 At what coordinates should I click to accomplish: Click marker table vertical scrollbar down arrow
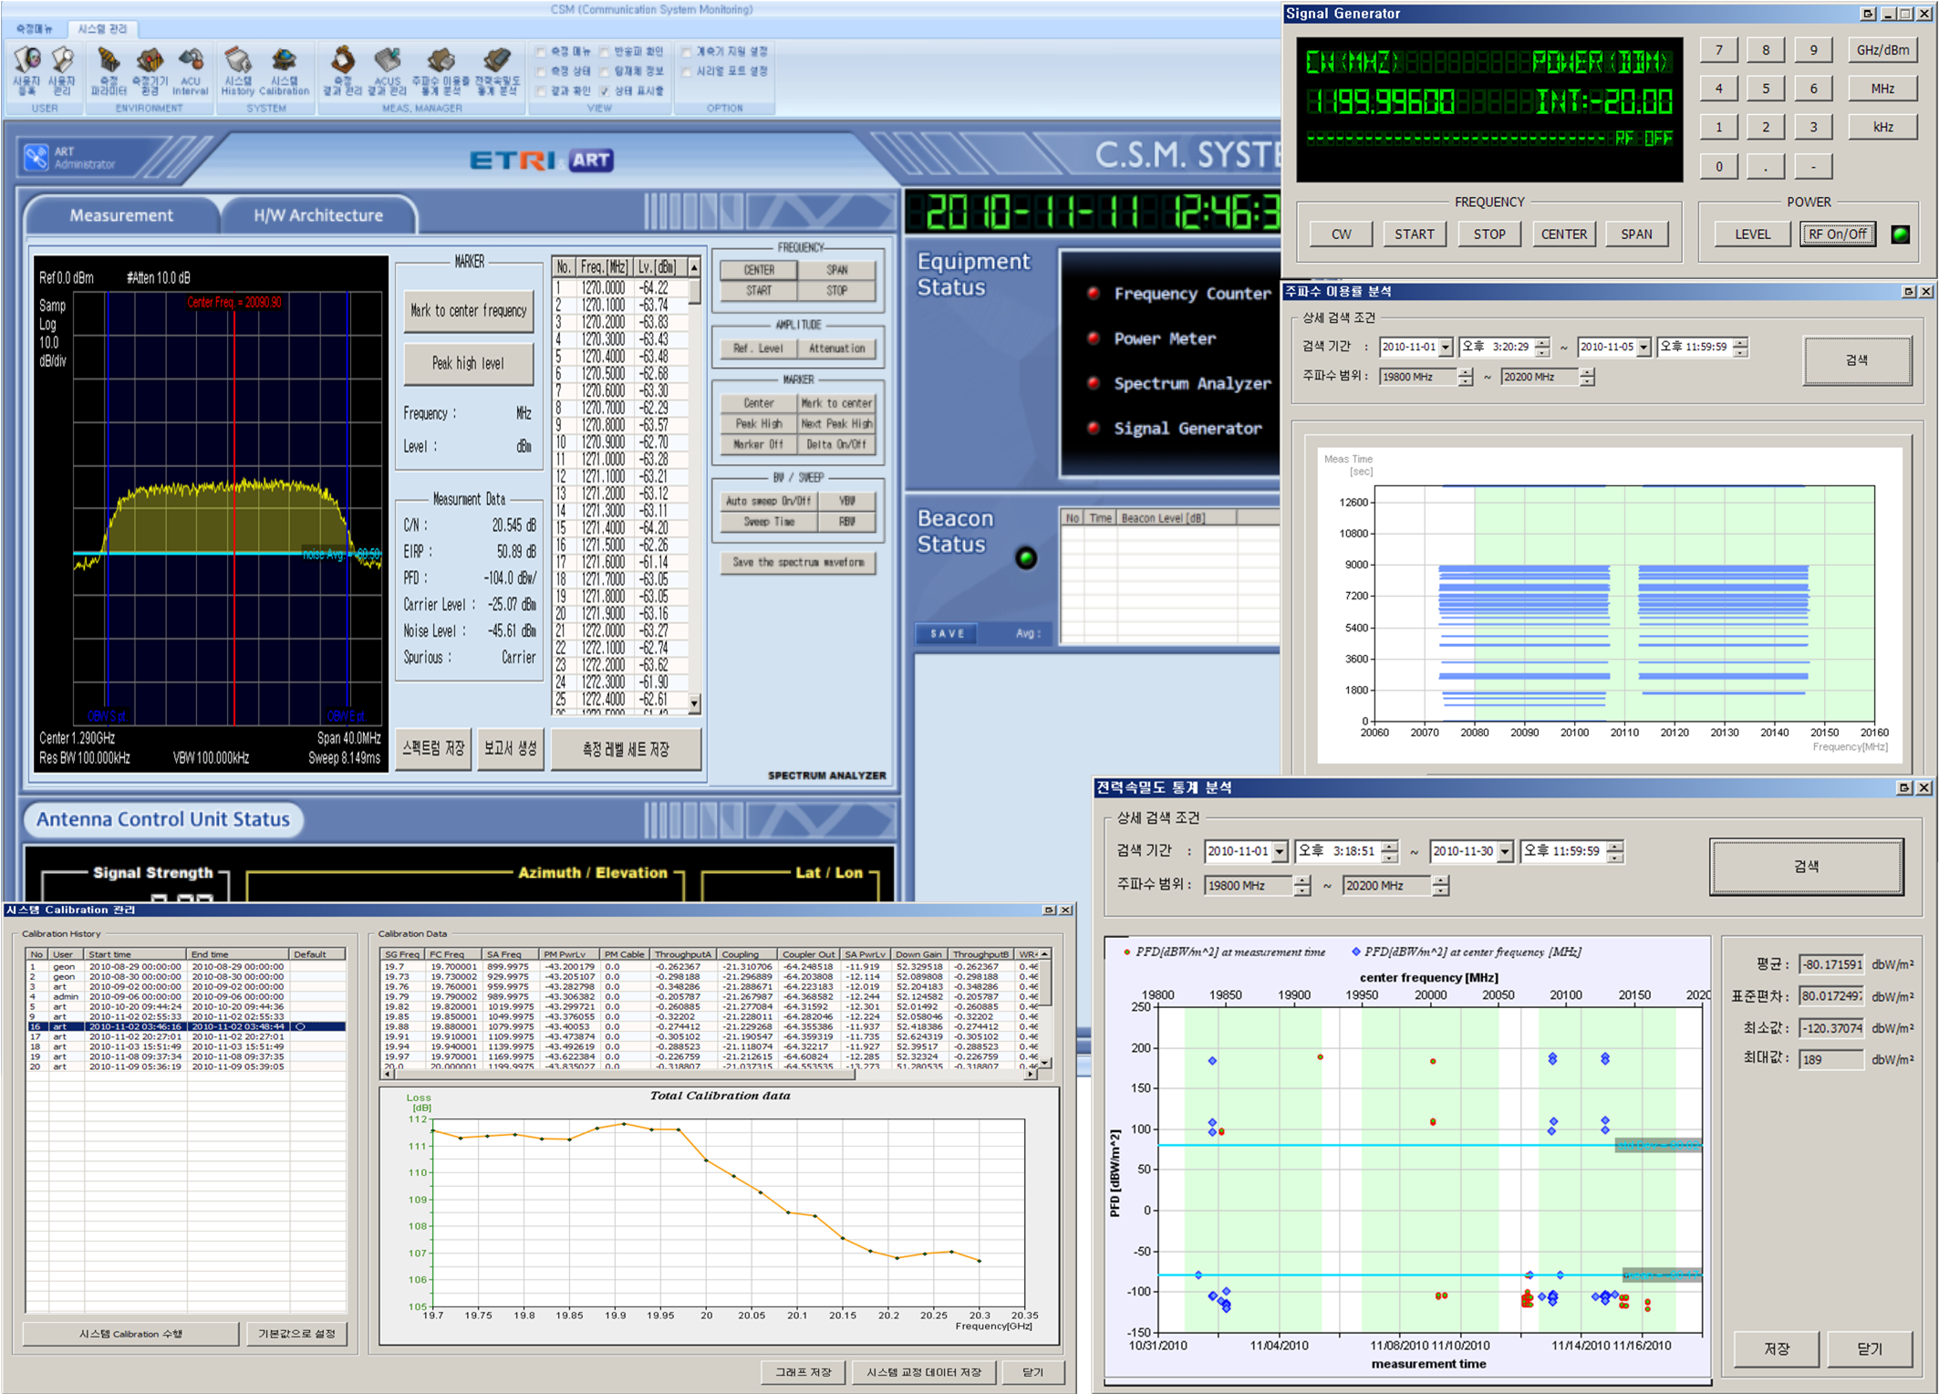point(694,703)
